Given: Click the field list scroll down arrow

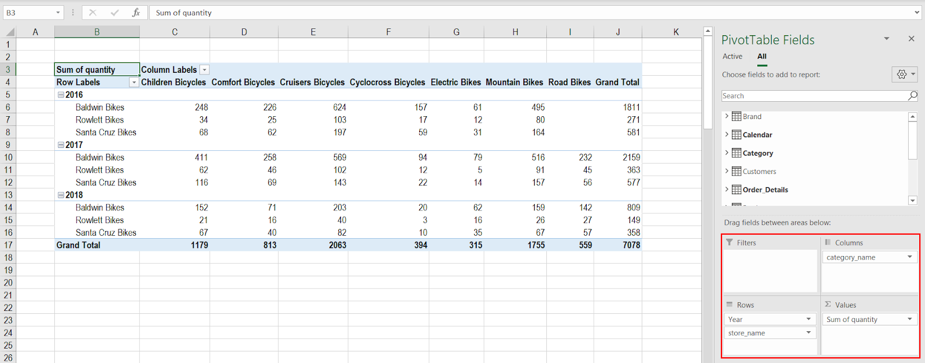Looking at the screenshot, I should 913,201.
